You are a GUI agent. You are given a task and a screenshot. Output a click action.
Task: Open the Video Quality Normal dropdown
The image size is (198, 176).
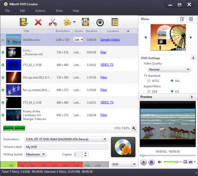169,70
